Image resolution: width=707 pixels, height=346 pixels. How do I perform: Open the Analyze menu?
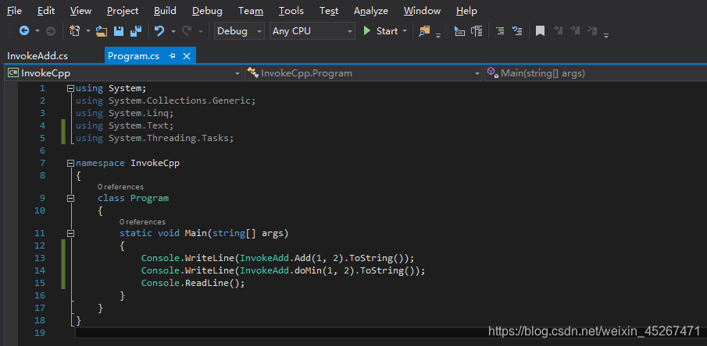point(371,10)
